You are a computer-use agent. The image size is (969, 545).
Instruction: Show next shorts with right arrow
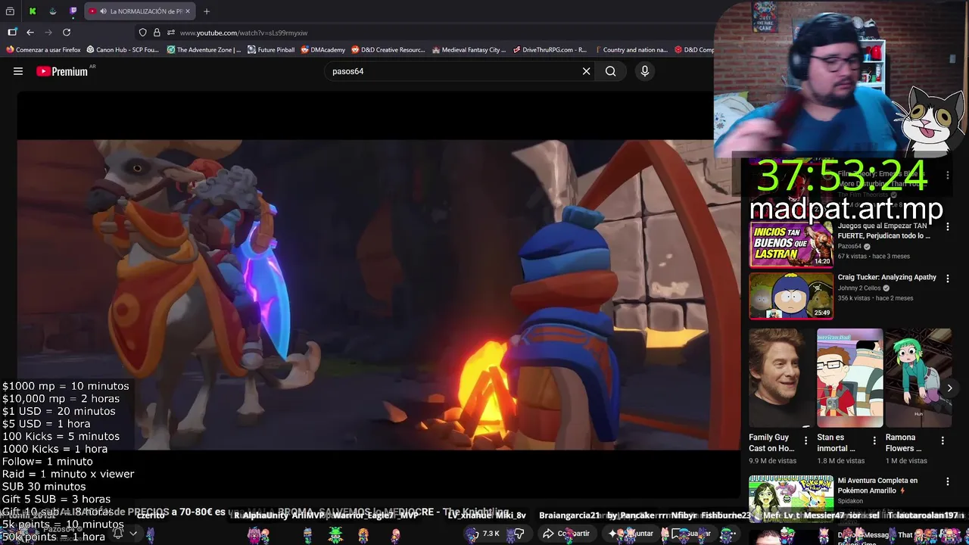coord(949,388)
